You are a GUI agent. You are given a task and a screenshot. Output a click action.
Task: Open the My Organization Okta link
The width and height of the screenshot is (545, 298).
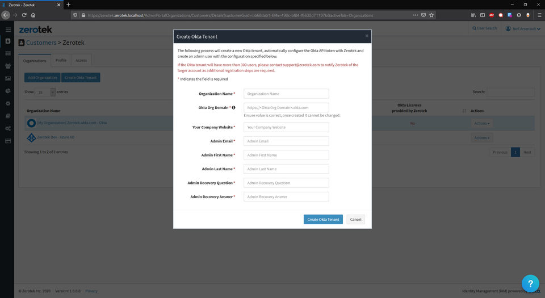(72, 123)
